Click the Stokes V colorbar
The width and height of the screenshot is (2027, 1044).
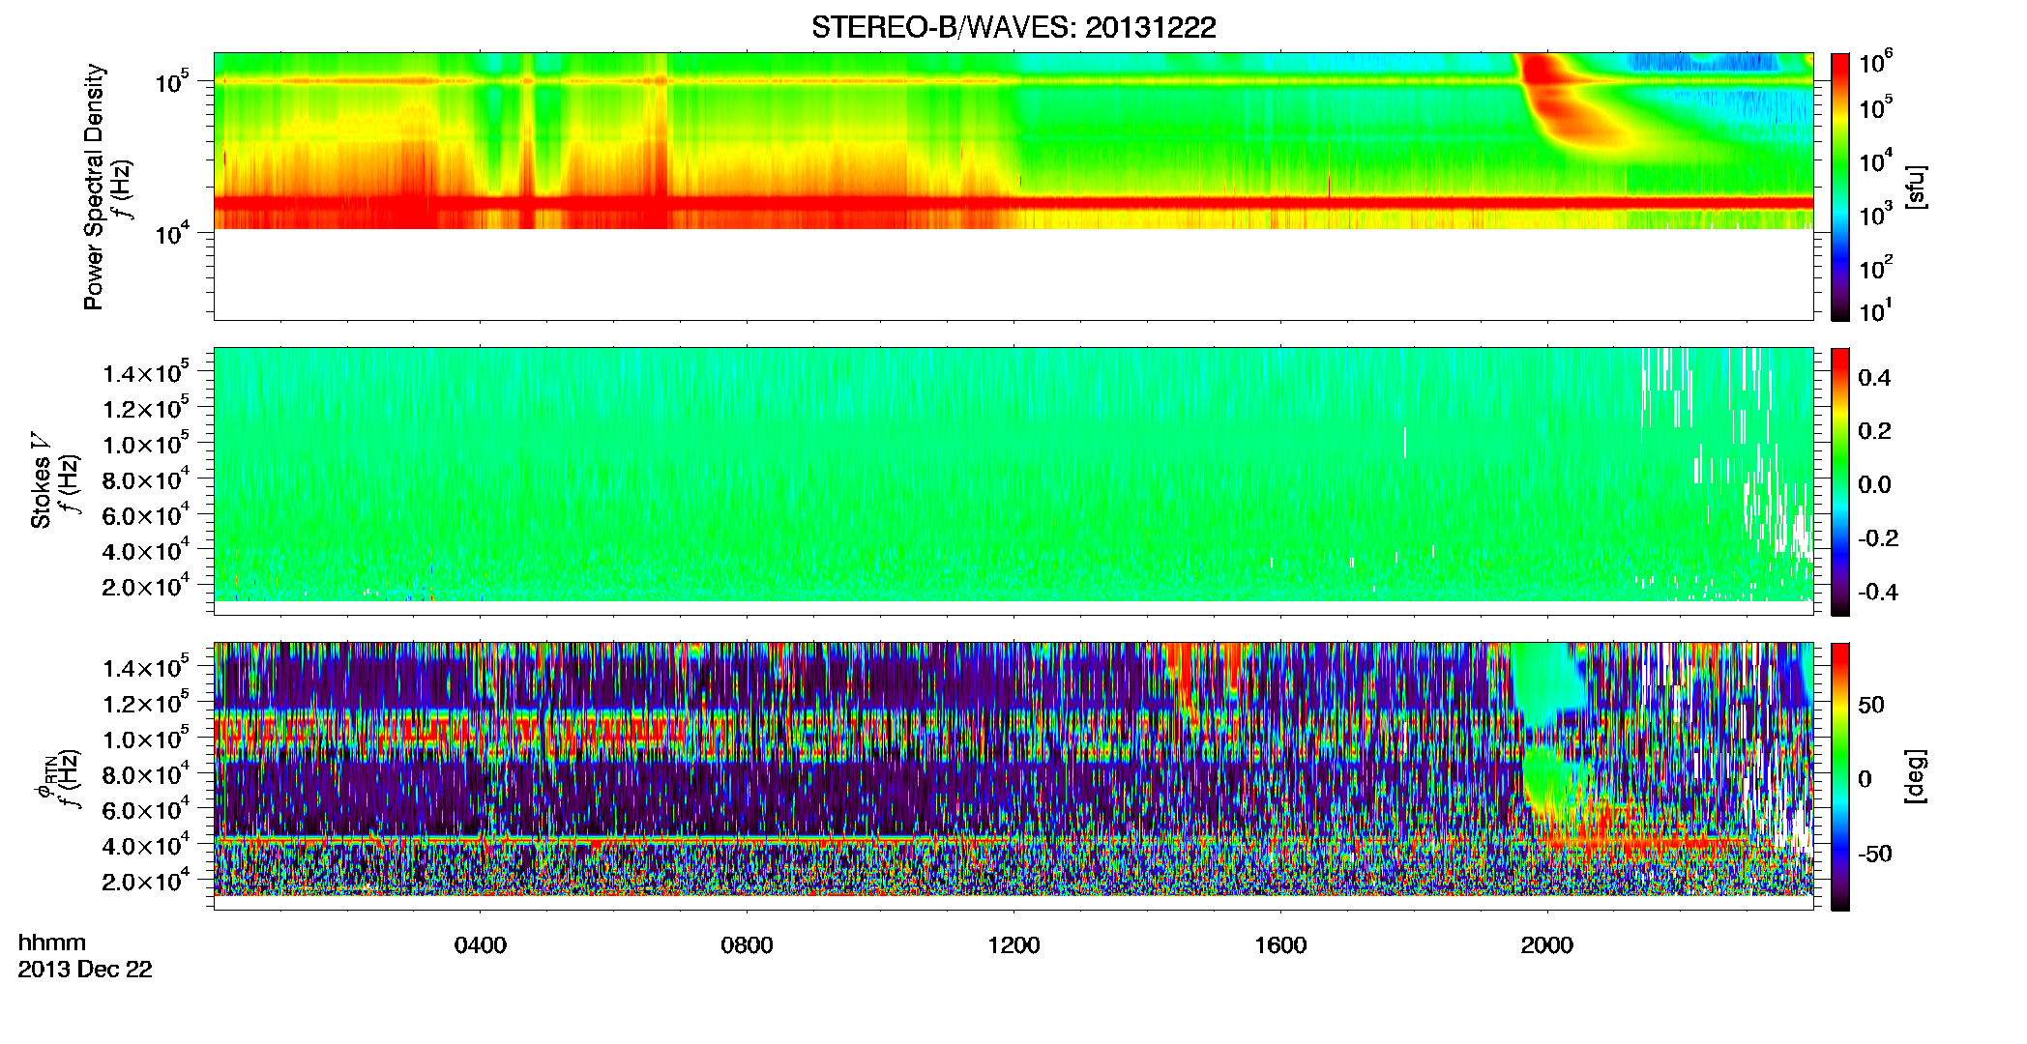[1840, 481]
